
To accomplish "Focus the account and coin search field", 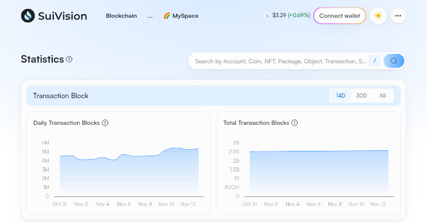I will pyautogui.click(x=281, y=61).
